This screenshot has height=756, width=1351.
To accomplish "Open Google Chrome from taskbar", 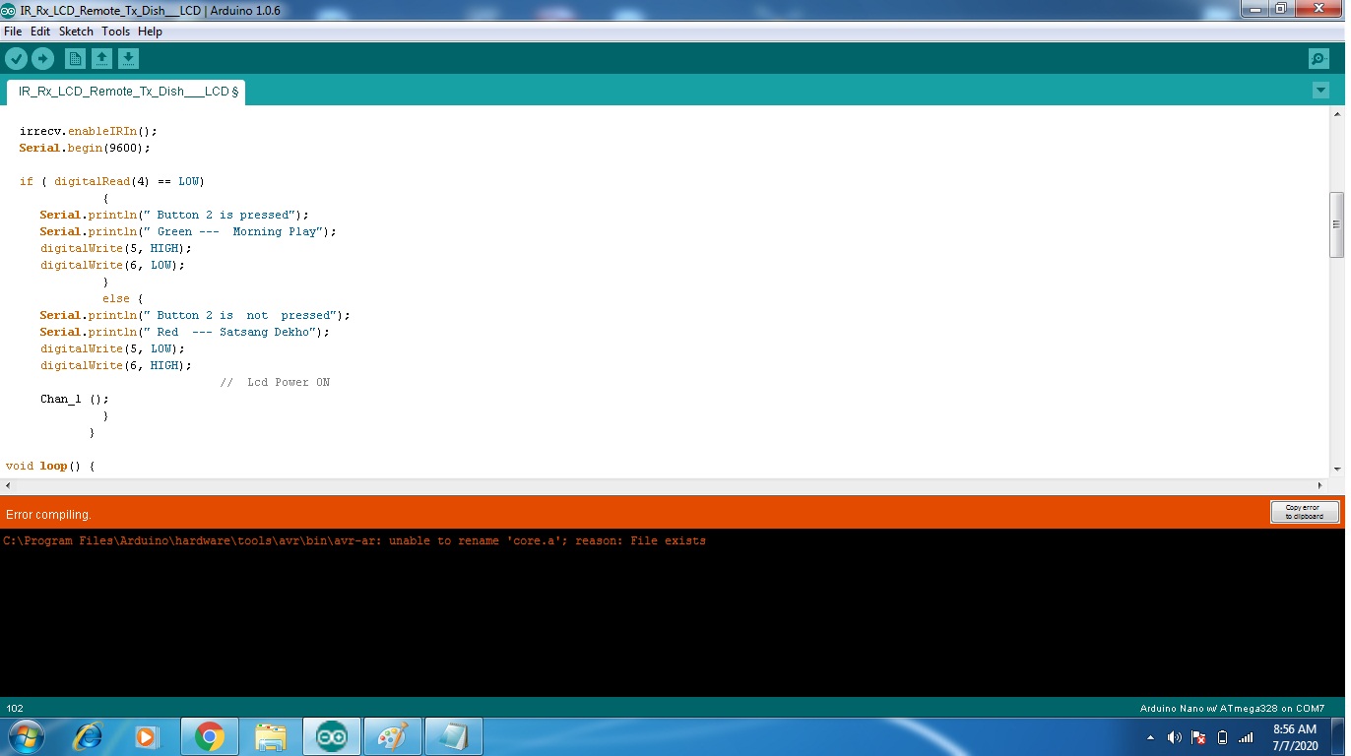I will pos(209,737).
